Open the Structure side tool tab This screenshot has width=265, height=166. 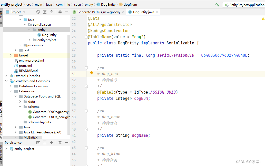[x=1, y=108]
